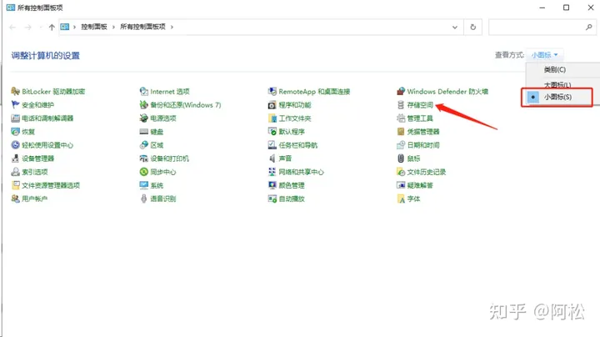Open 备份和还原(Windows 7) icon
Screen dimensions: 600x337
[x=144, y=104]
